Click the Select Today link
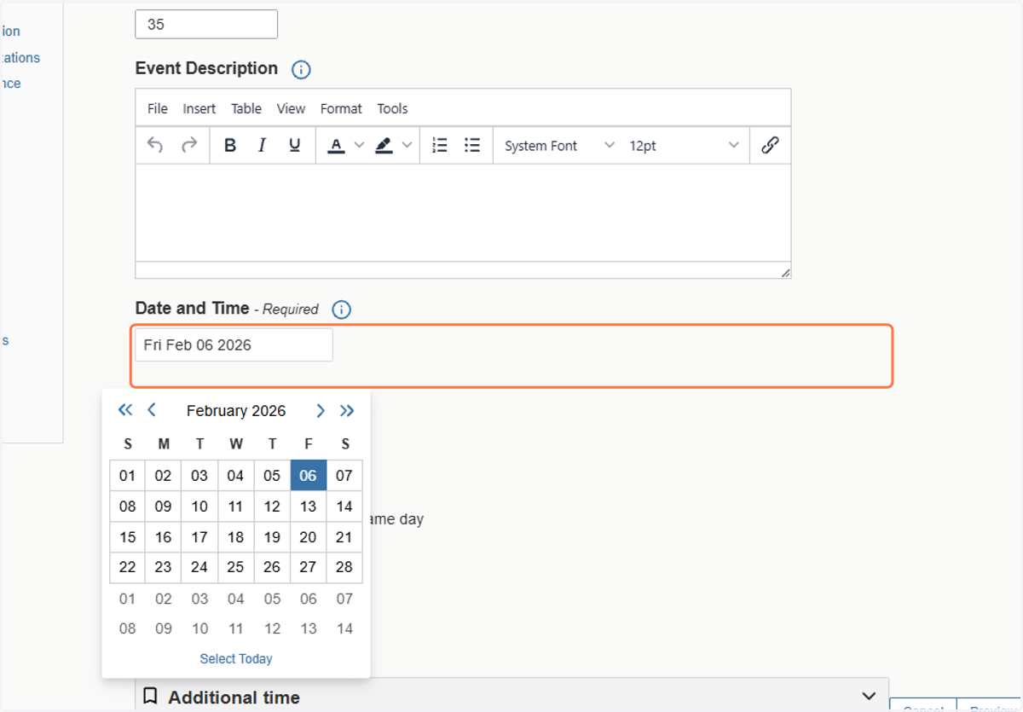Viewport: 1023px width, 712px height. click(x=236, y=658)
